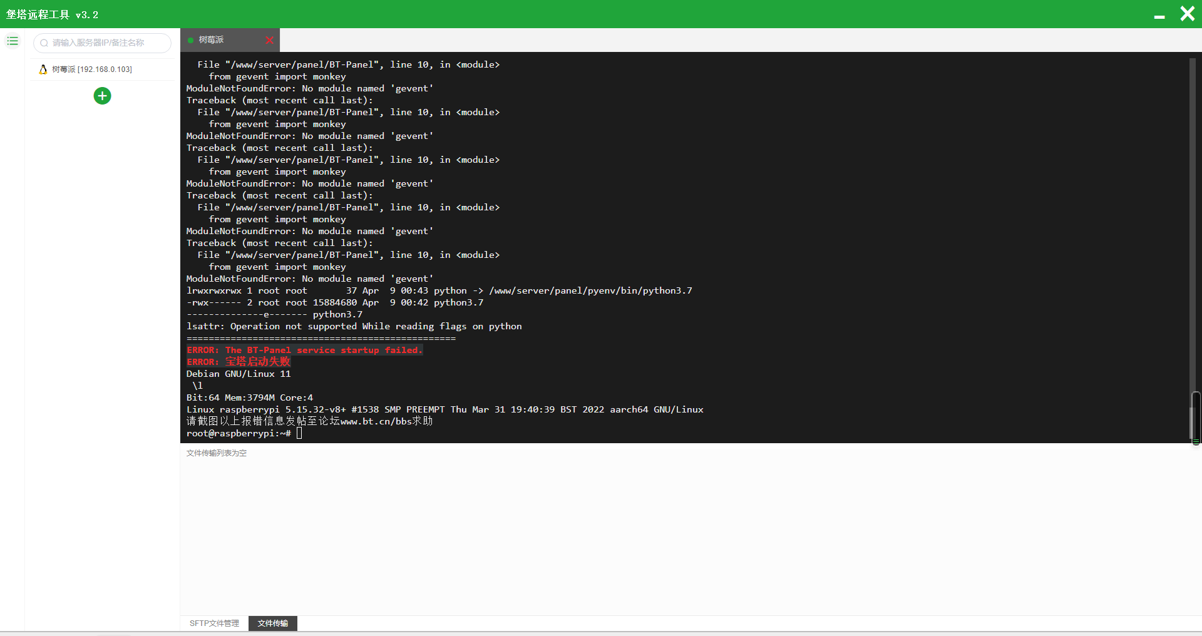Click the 文件传输列表为空 label

(x=217, y=453)
